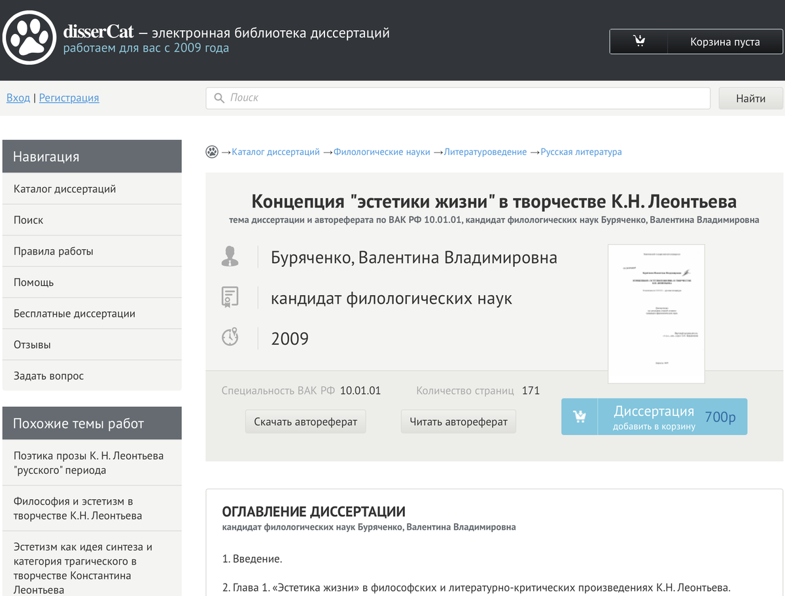785x596 pixels.
Task: Click the Похожие темы работ header
Action: point(92,423)
